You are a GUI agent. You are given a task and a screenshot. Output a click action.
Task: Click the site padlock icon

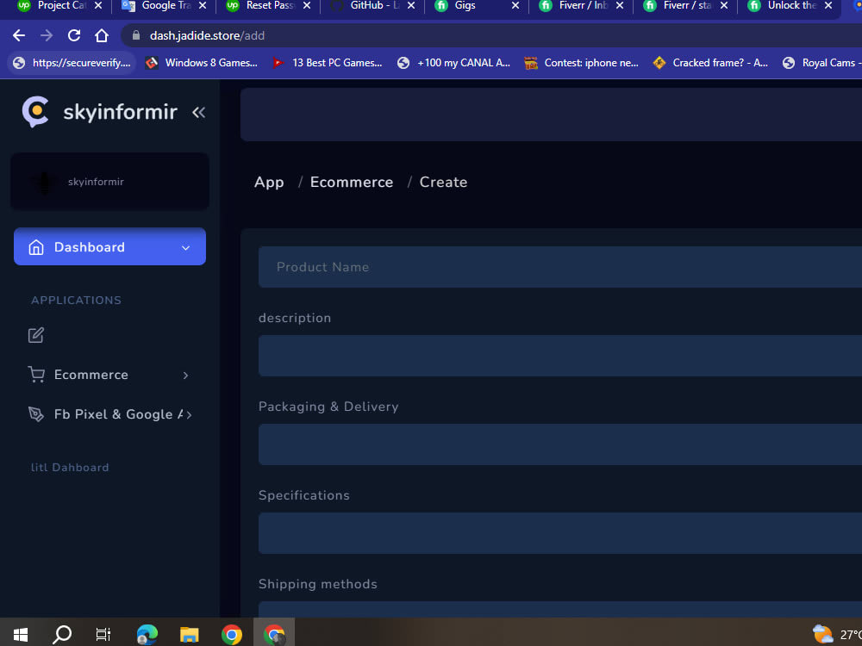136,35
